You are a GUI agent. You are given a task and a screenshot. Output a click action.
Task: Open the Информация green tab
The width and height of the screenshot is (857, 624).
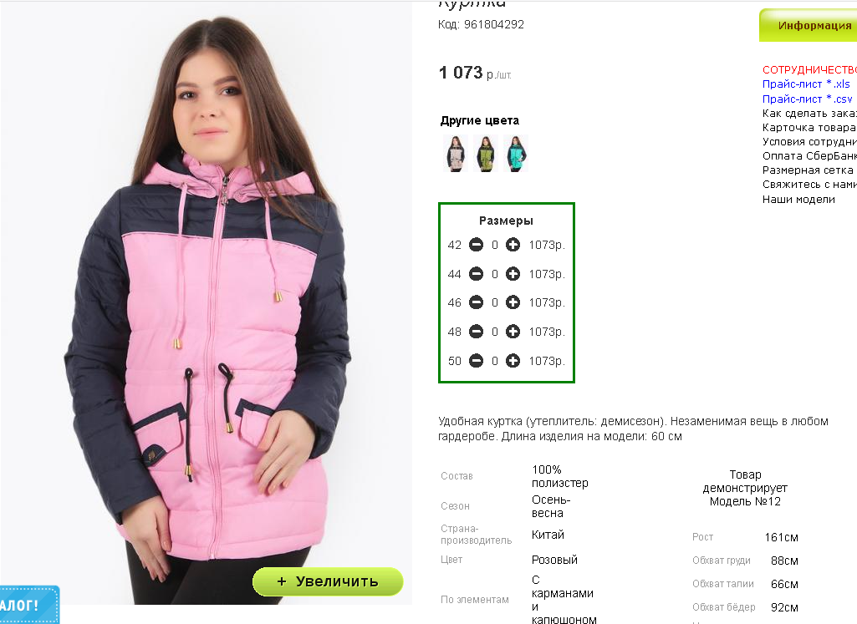point(809,26)
